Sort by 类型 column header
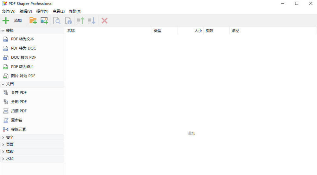Viewport: 317px width, 175px height. 165,31
